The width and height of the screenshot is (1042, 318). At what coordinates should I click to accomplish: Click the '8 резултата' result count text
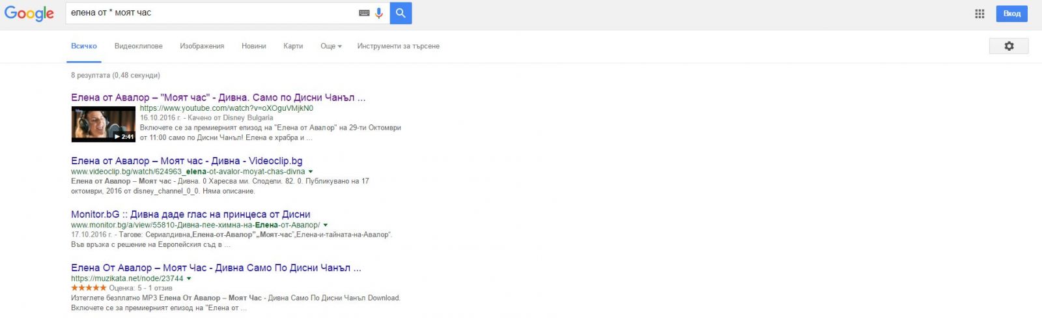tap(115, 76)
